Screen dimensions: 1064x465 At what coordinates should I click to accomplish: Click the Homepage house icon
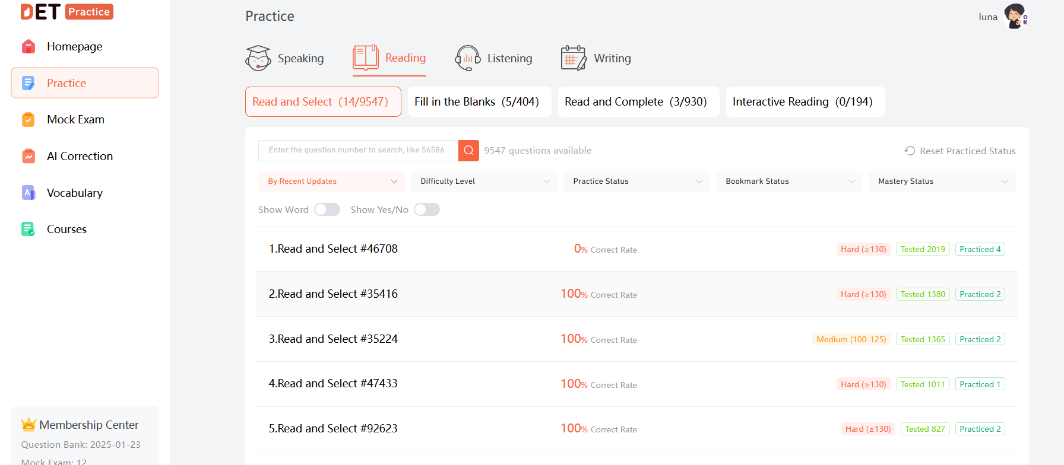28,46
